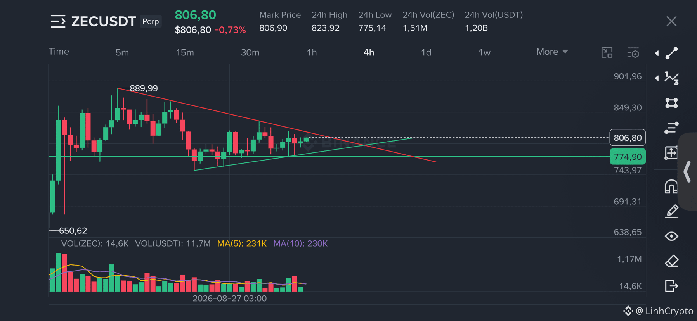Image resolution: width=697 pixels, height=321 pixels.
Task: Click the MA(10): 230K label
Action: [x=300, y=243]
